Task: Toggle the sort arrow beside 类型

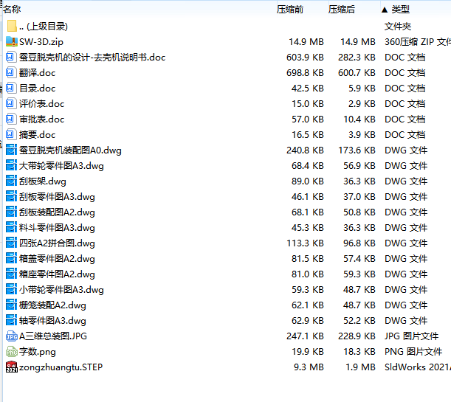Action: 385,10
